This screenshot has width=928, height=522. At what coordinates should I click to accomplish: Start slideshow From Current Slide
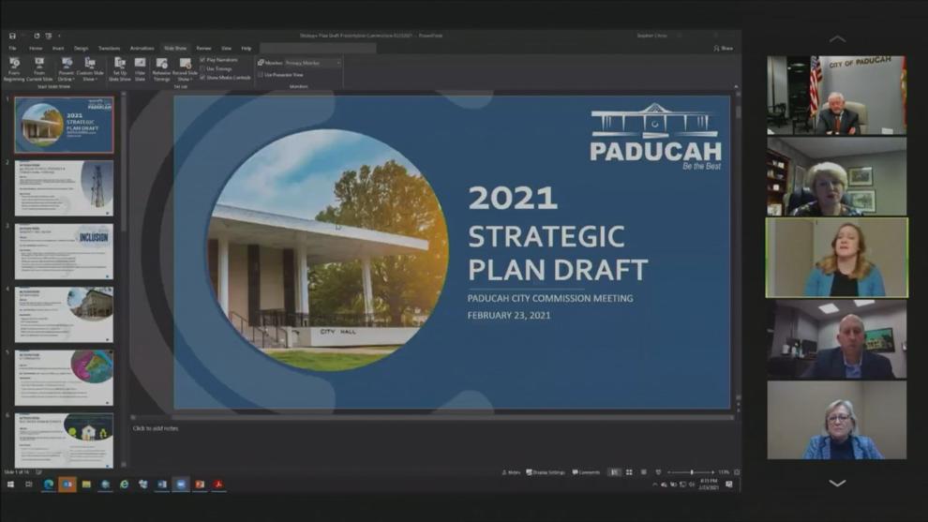coord(39,68)
